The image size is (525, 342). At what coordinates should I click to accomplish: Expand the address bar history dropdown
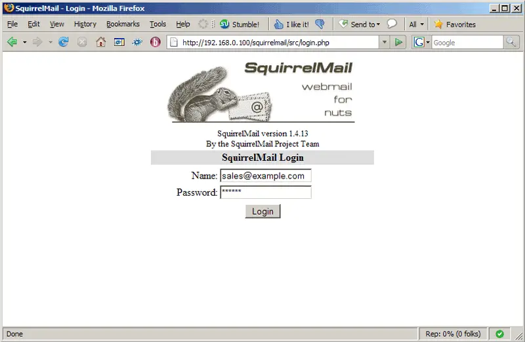pos(385,43)
